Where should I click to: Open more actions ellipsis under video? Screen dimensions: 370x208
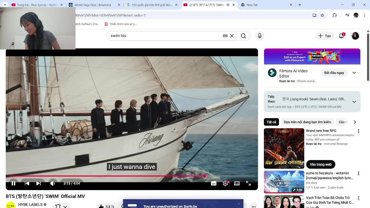tap(254, 206)
